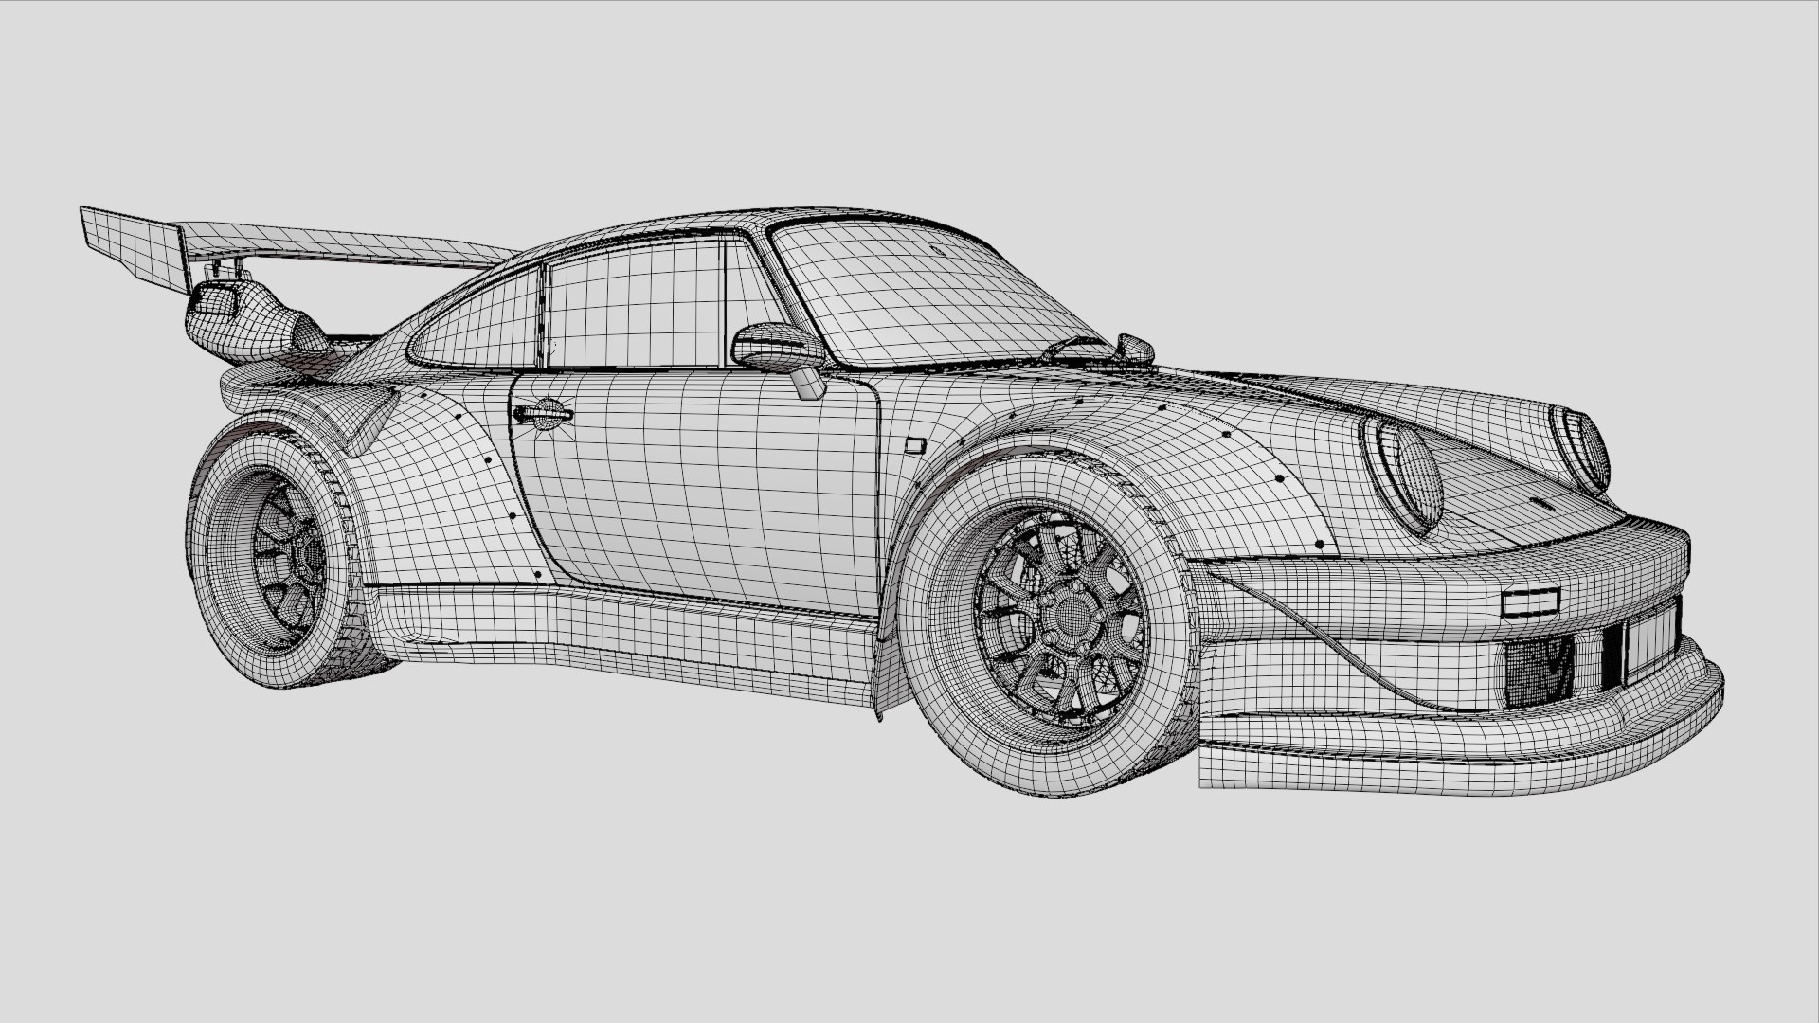Select the small side marker on the front fender

[914, 443]
